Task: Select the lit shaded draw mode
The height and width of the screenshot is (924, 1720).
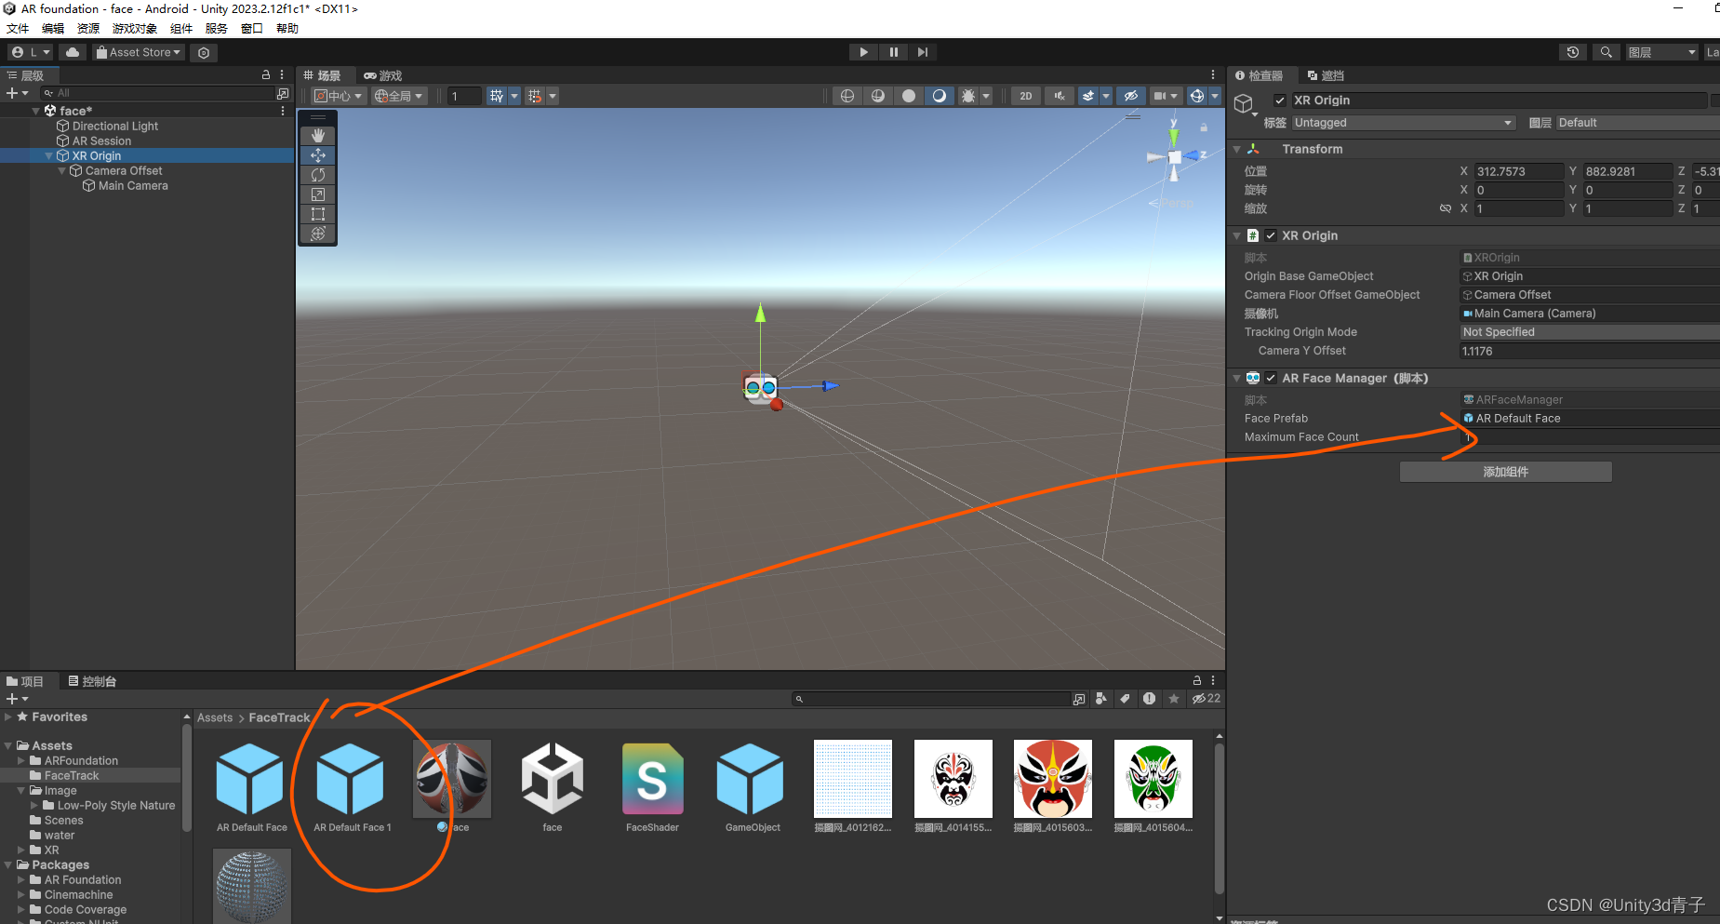Action: point(940,96)
